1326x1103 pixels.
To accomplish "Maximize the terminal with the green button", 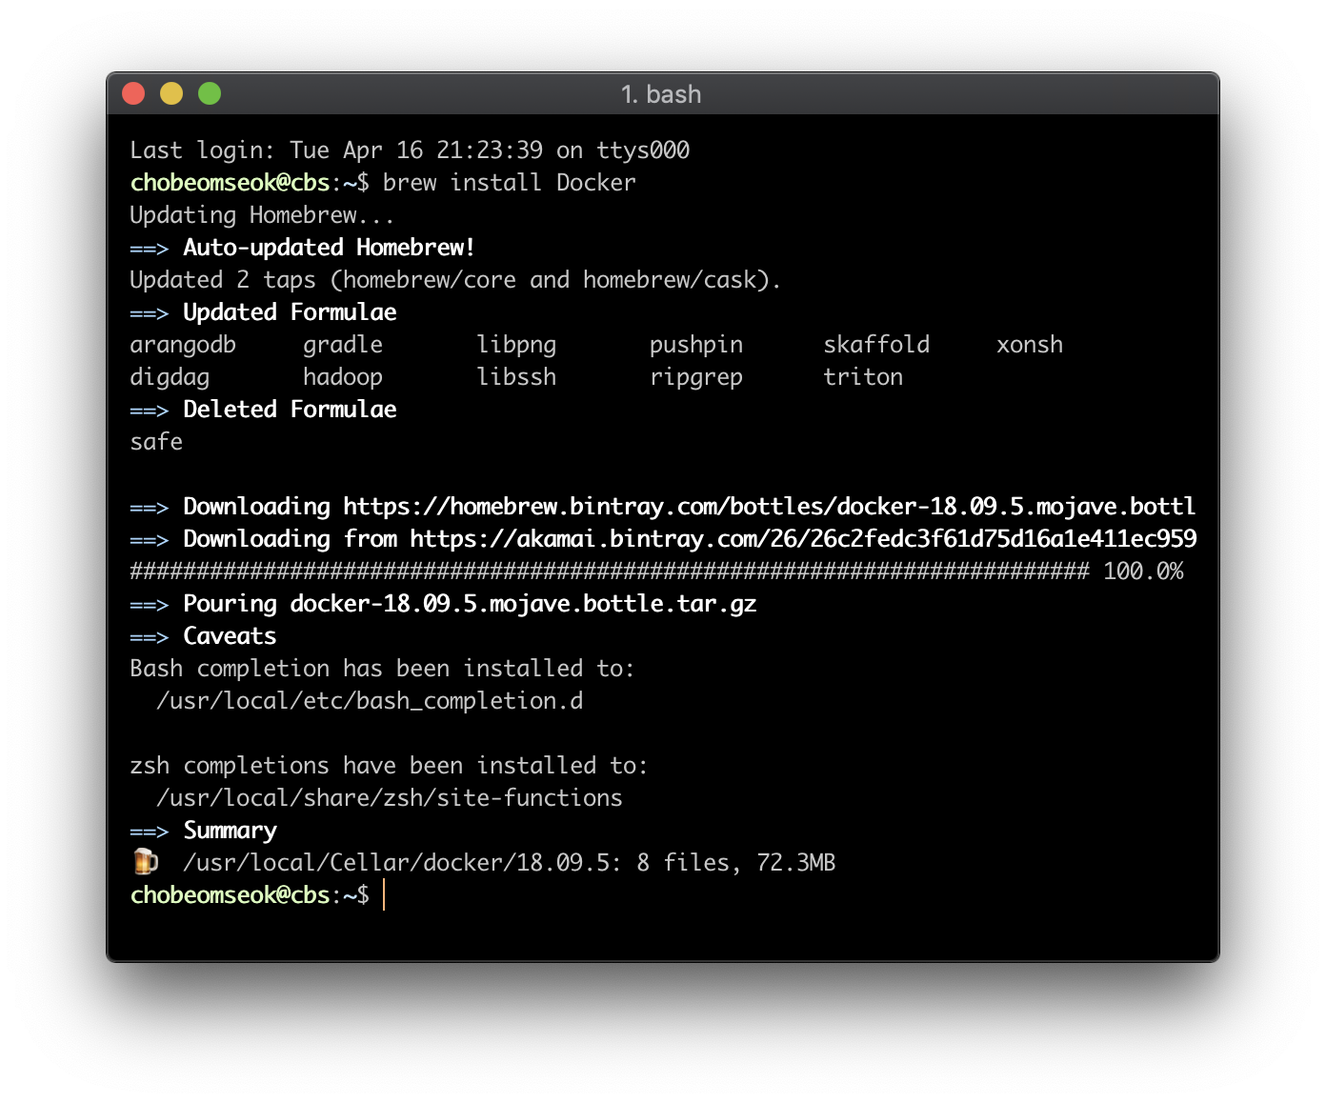I will (x=210, y=93).
